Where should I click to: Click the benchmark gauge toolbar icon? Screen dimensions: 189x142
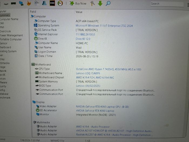(x=60, y=3)
